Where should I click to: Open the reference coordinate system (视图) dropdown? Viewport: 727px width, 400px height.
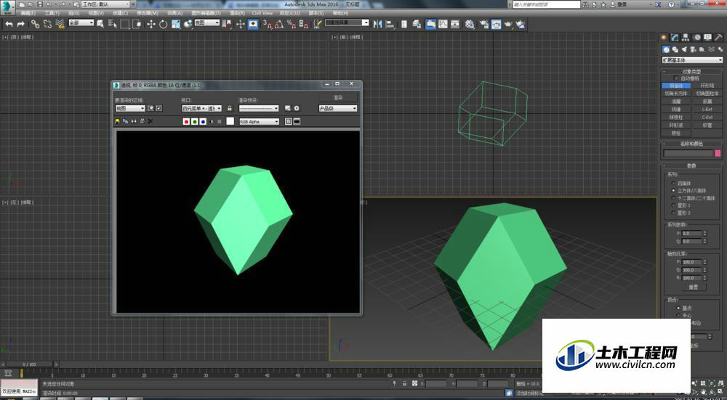coord(206,23)
